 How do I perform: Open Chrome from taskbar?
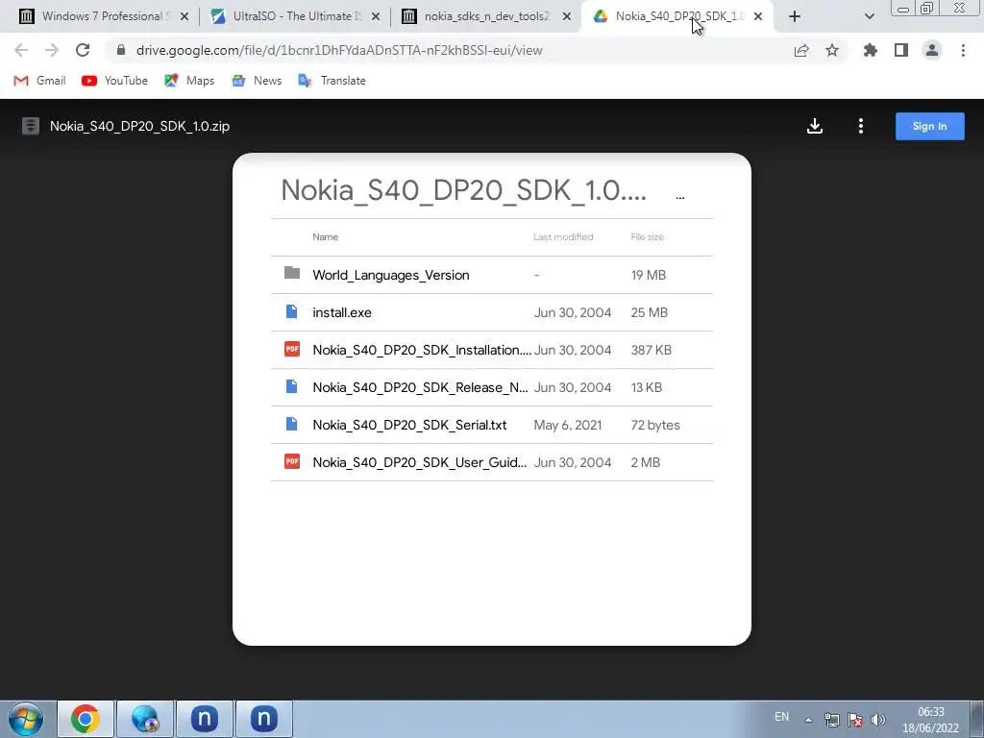pyautogui.click(x=86, y=719)
